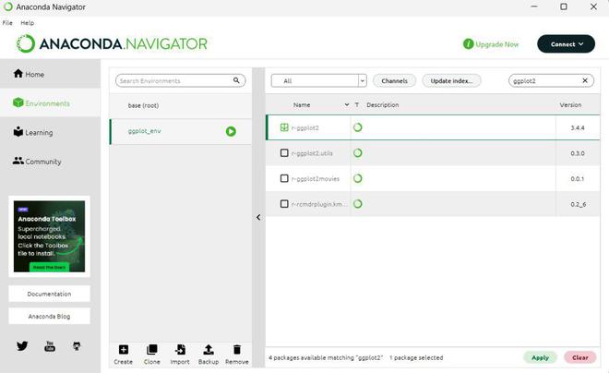Viewport: 609px width, 373px height.
Task: Switch to the Environments tab
Action: tap(50, 103)
